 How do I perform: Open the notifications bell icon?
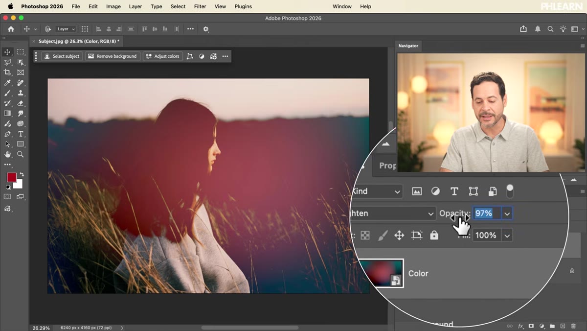coord(538,29)
